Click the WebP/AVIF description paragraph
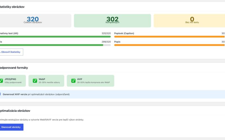 [x=42, y=120]
